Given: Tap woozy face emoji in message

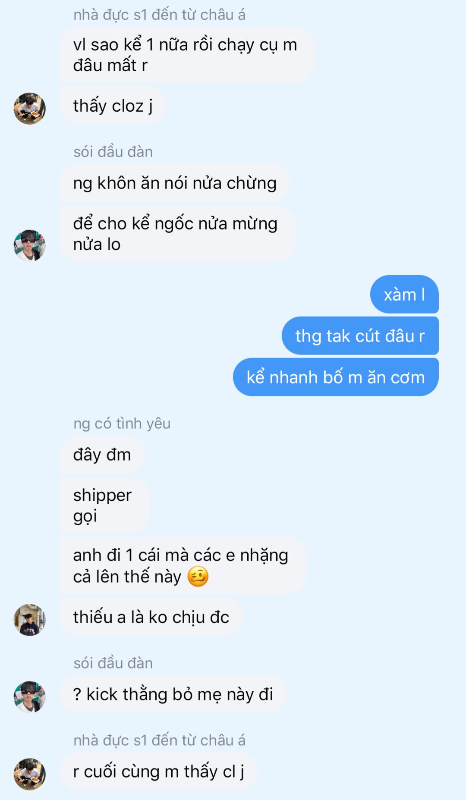Looking at the screenshot, I should [198, 577].
